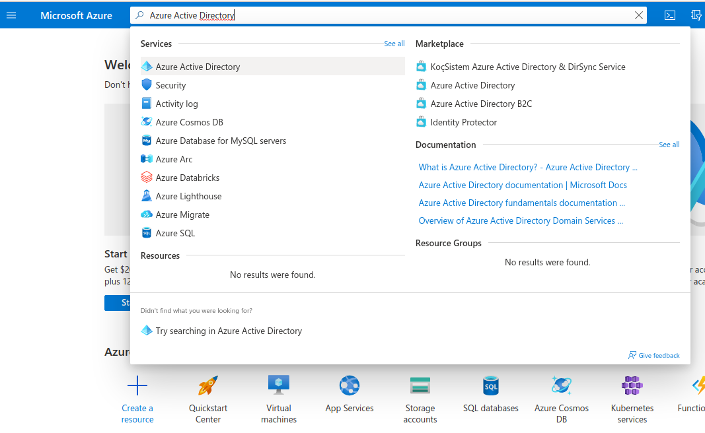Open the portal hamburger menu
This screenshot has width=705, height=433.
[12, 15]
